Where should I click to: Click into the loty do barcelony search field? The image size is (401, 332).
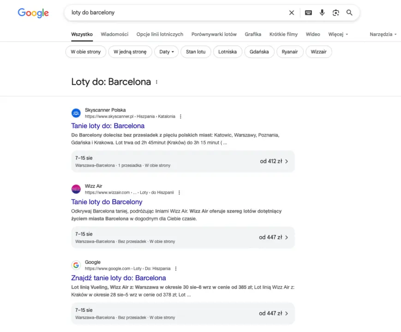pos(176,12)
